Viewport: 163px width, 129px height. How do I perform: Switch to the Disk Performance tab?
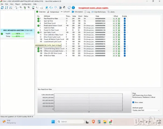(x=99, y=12)
